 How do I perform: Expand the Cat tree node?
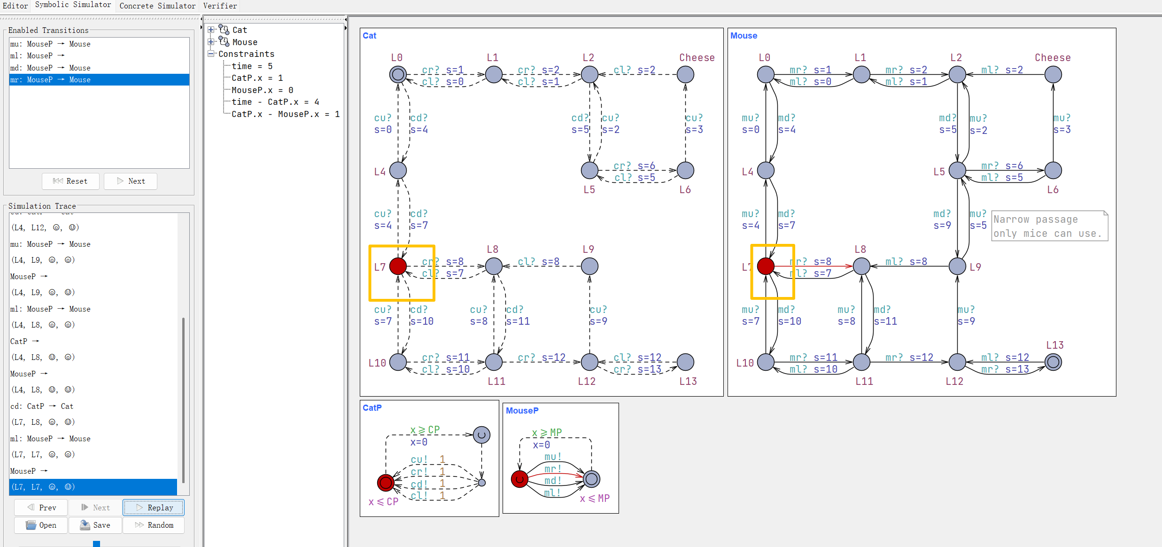[211, 30]
